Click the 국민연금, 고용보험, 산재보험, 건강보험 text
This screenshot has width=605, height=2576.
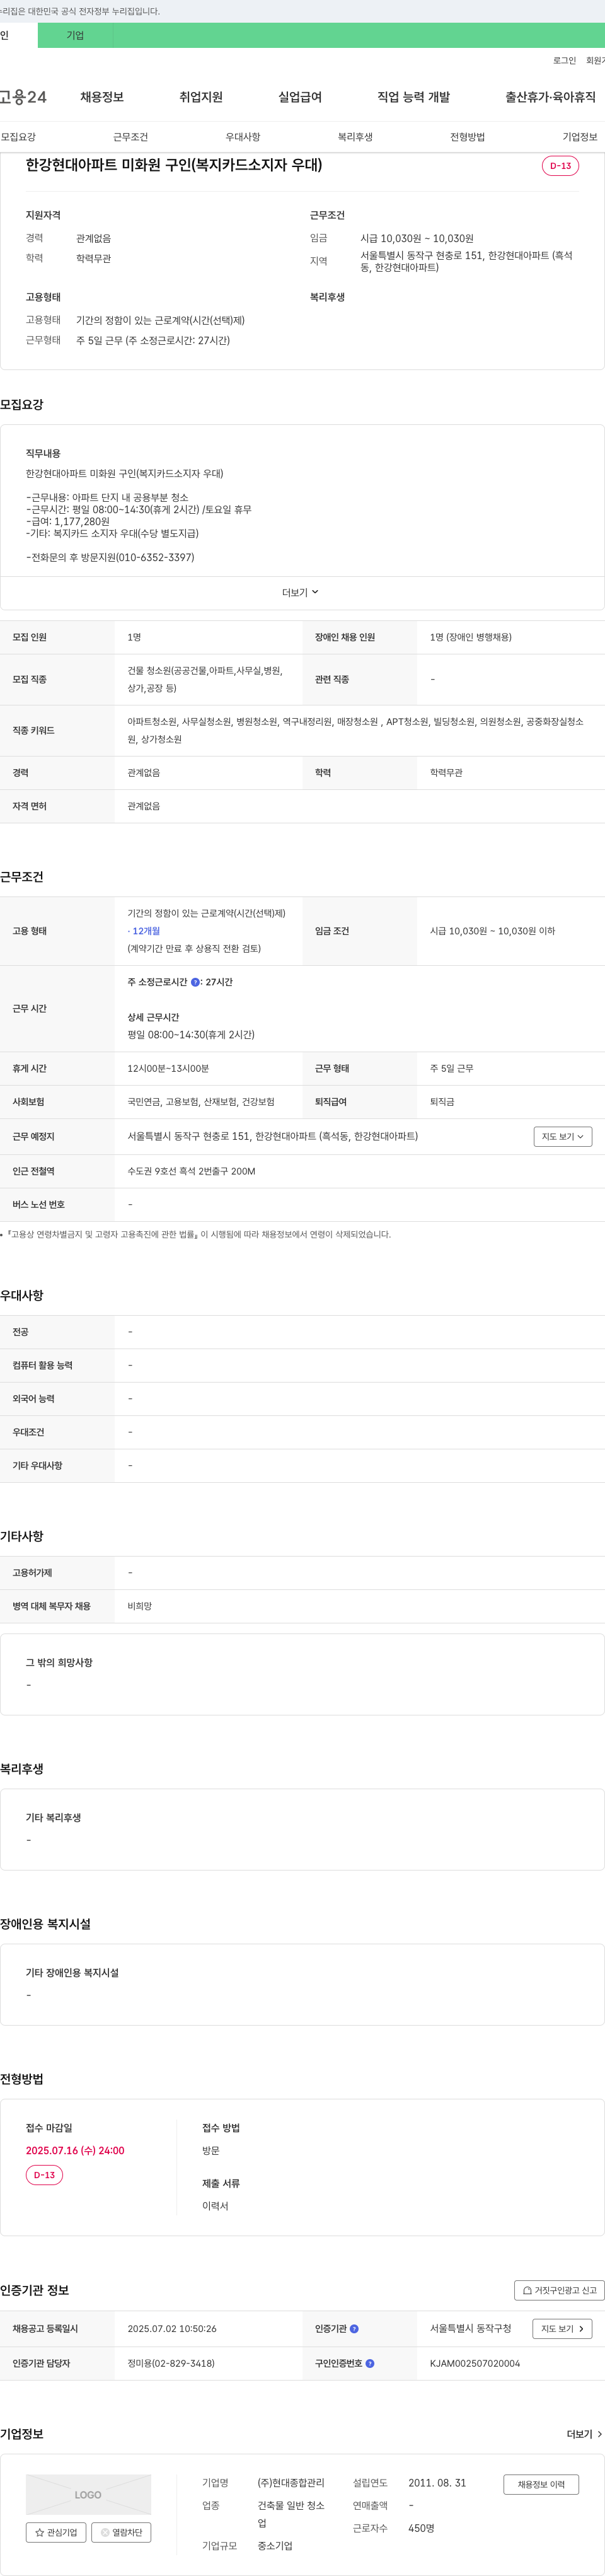201,1102
